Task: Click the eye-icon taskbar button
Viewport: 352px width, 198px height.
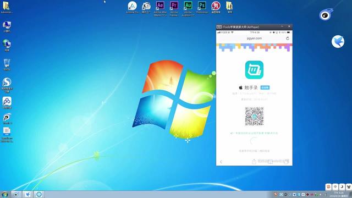Action: coord(16,194)
